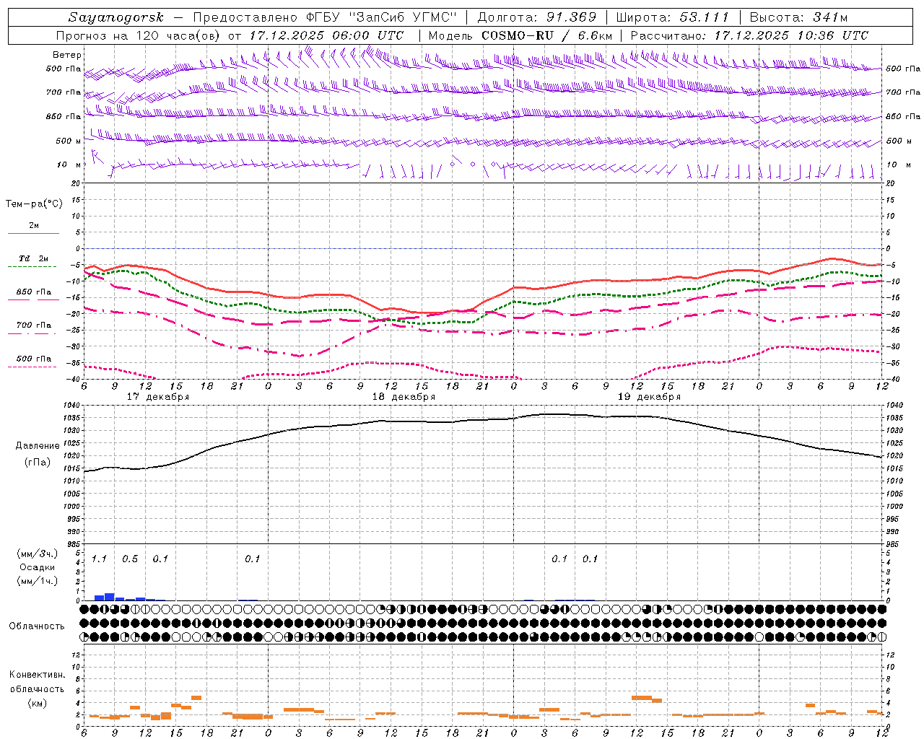The image size is (924, 739).
Task: Click the (мм/1ч.) precipitation unit label
Action: point(38,580)
